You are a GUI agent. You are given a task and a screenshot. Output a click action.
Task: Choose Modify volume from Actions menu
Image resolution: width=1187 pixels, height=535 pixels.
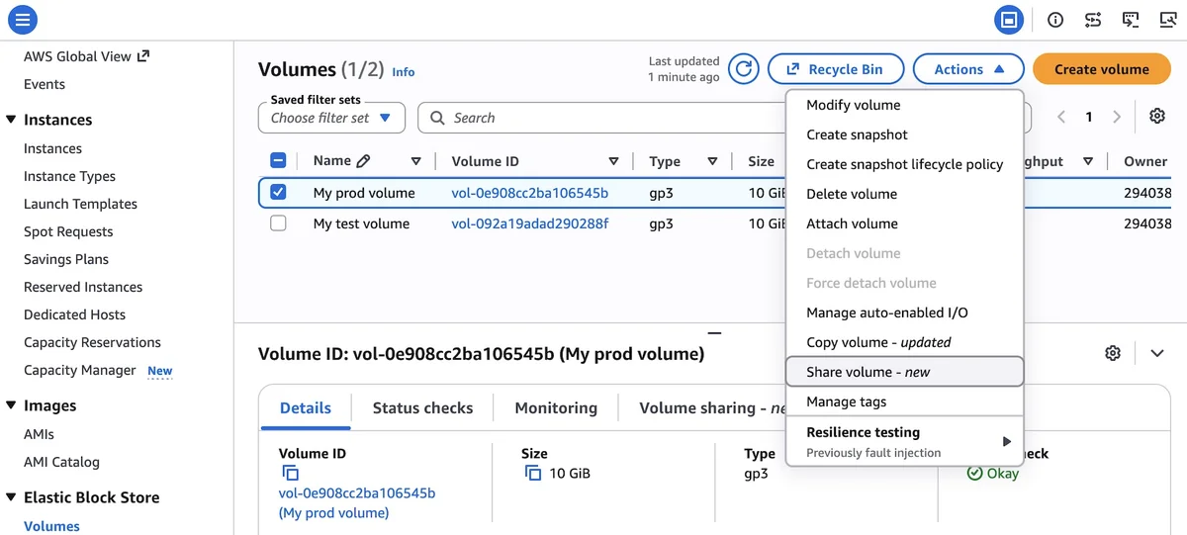pos(904,105)
